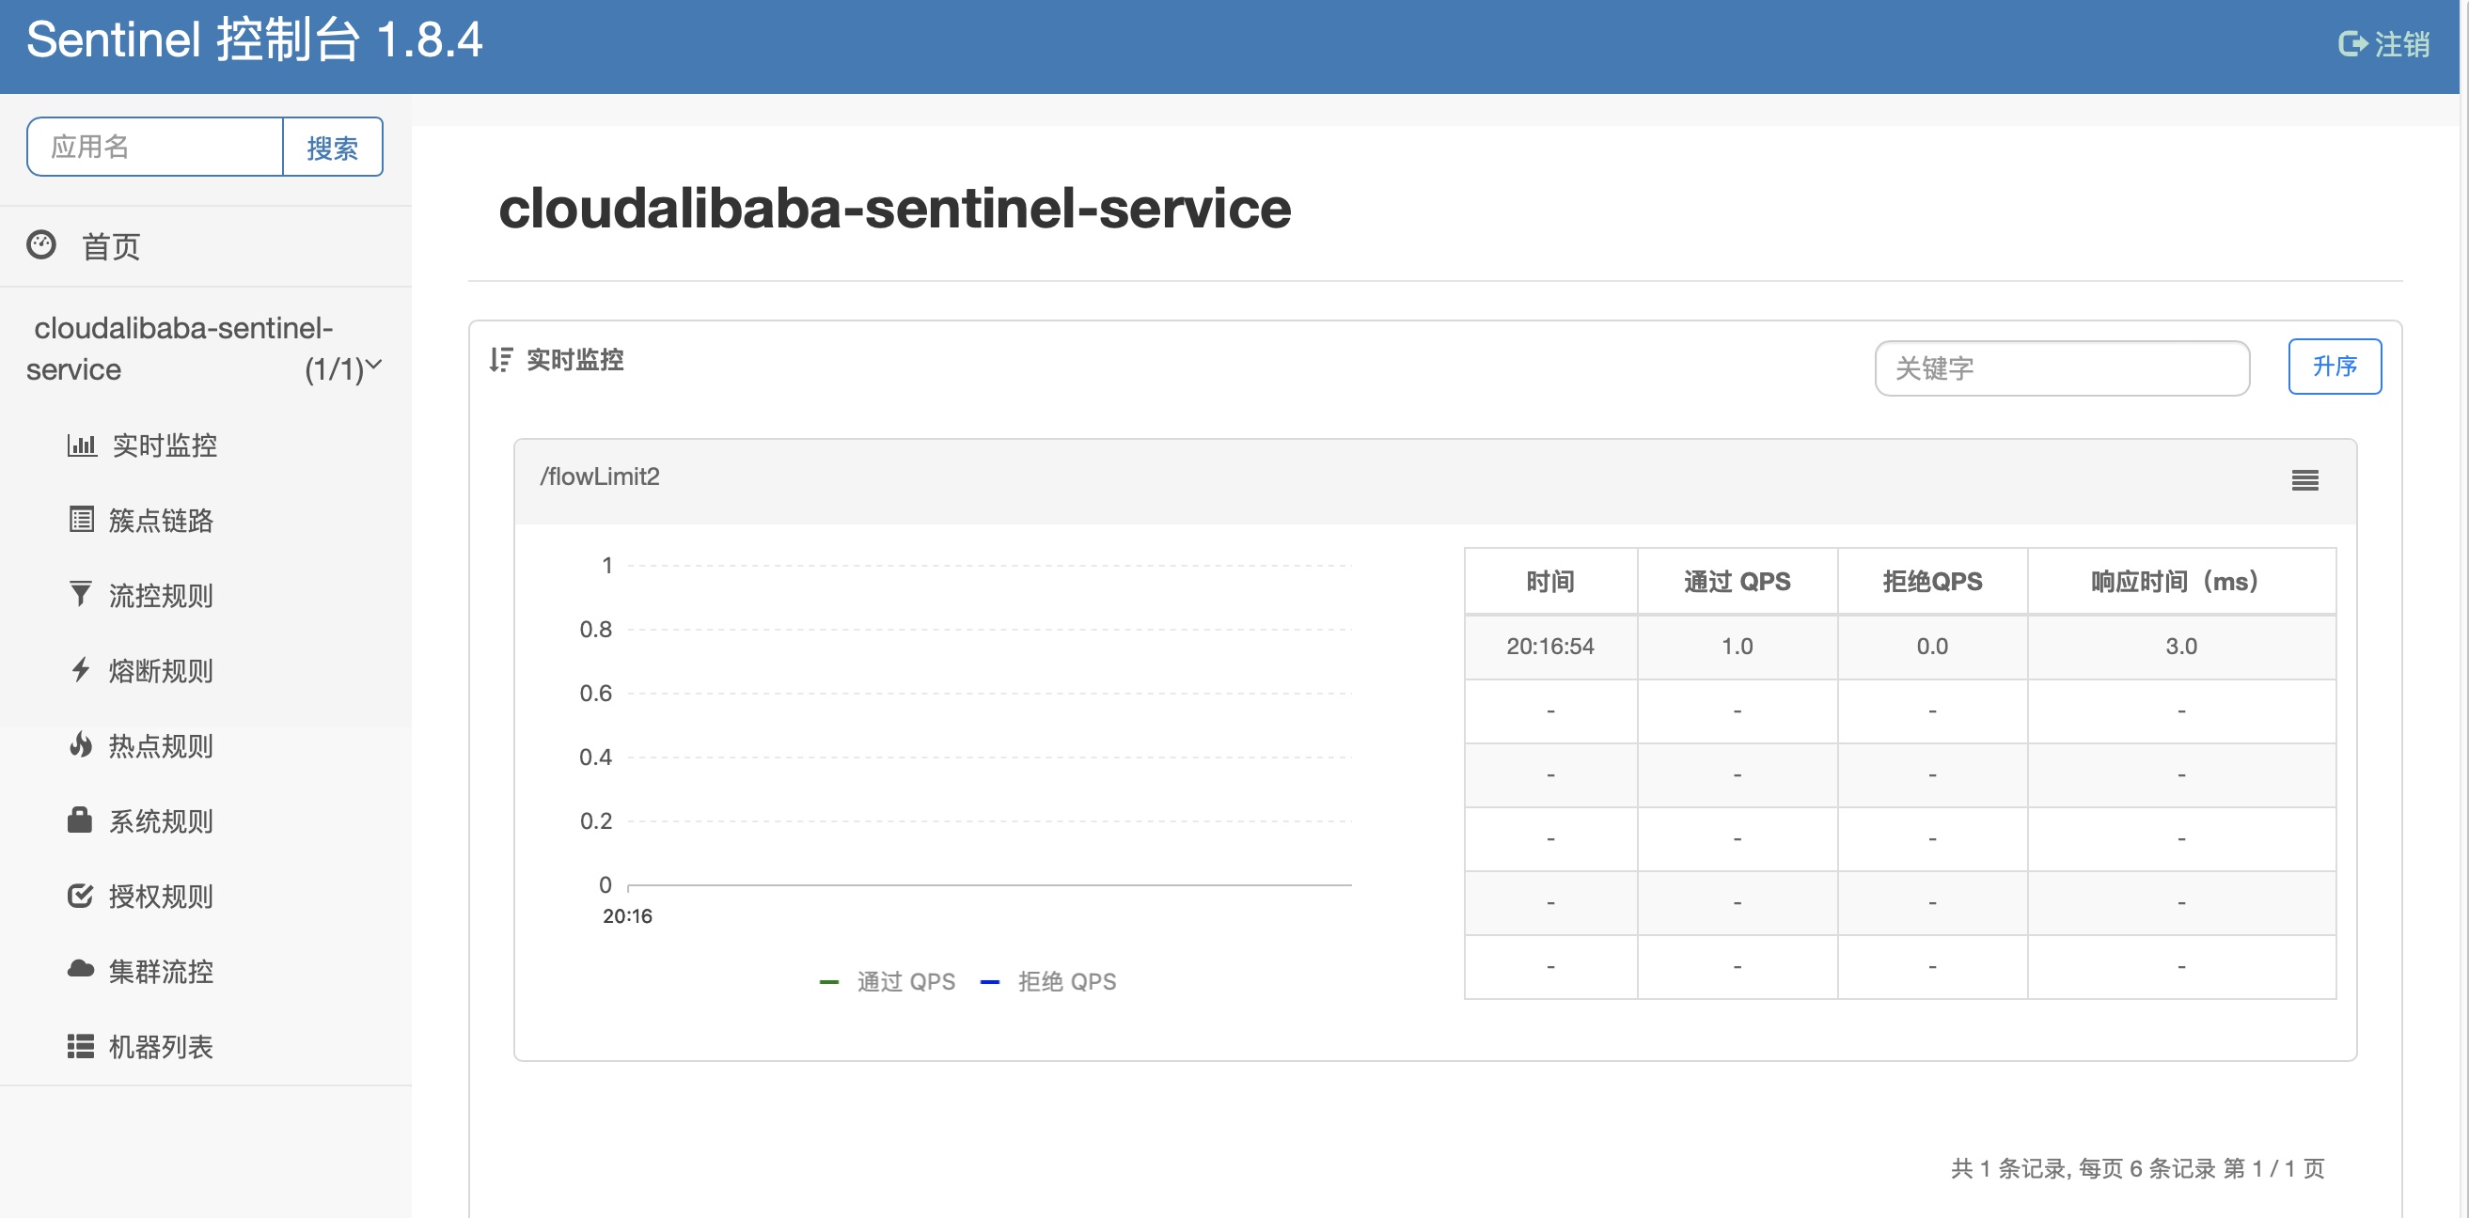
Task: Click into the 应用名 search field
Action: click(155, 147)
